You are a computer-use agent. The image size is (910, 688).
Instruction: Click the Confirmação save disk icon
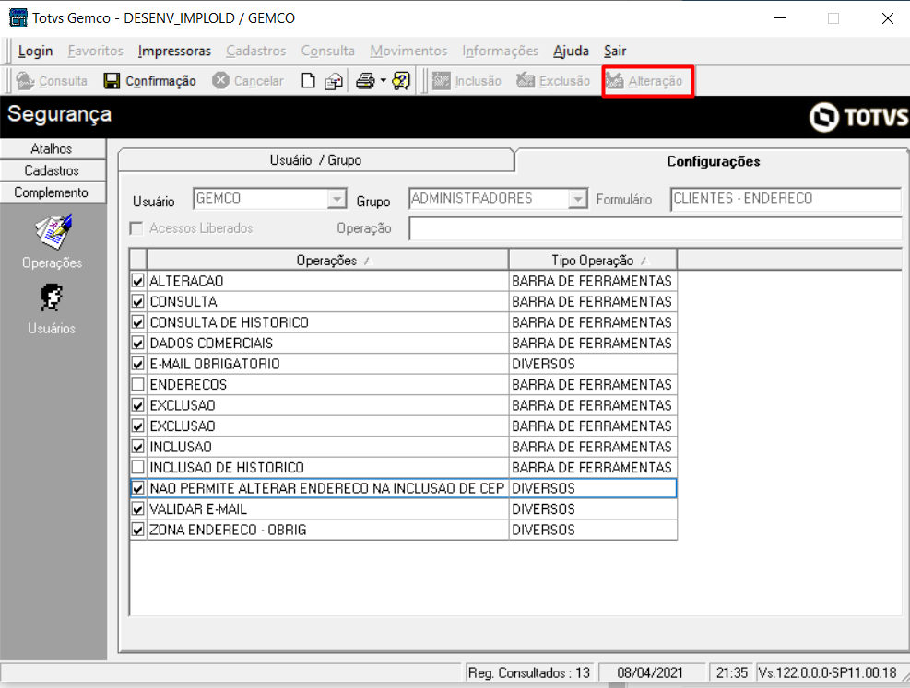[x=112, y=80]
